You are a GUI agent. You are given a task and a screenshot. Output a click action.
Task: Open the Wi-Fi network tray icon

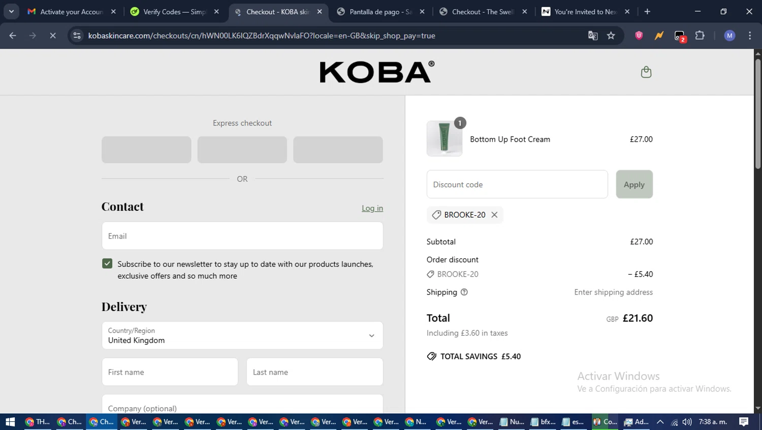(x=674, y=422)
